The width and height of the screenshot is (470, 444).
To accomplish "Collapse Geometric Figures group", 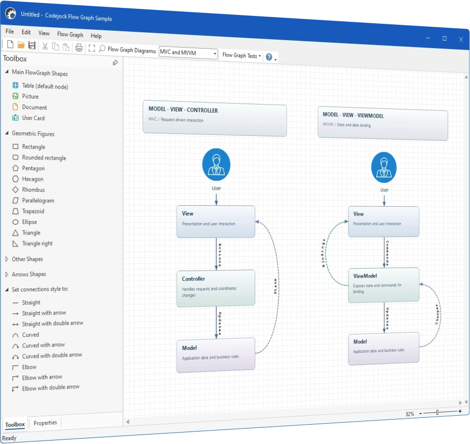I will pyautogui.click(x=6, y=133).
